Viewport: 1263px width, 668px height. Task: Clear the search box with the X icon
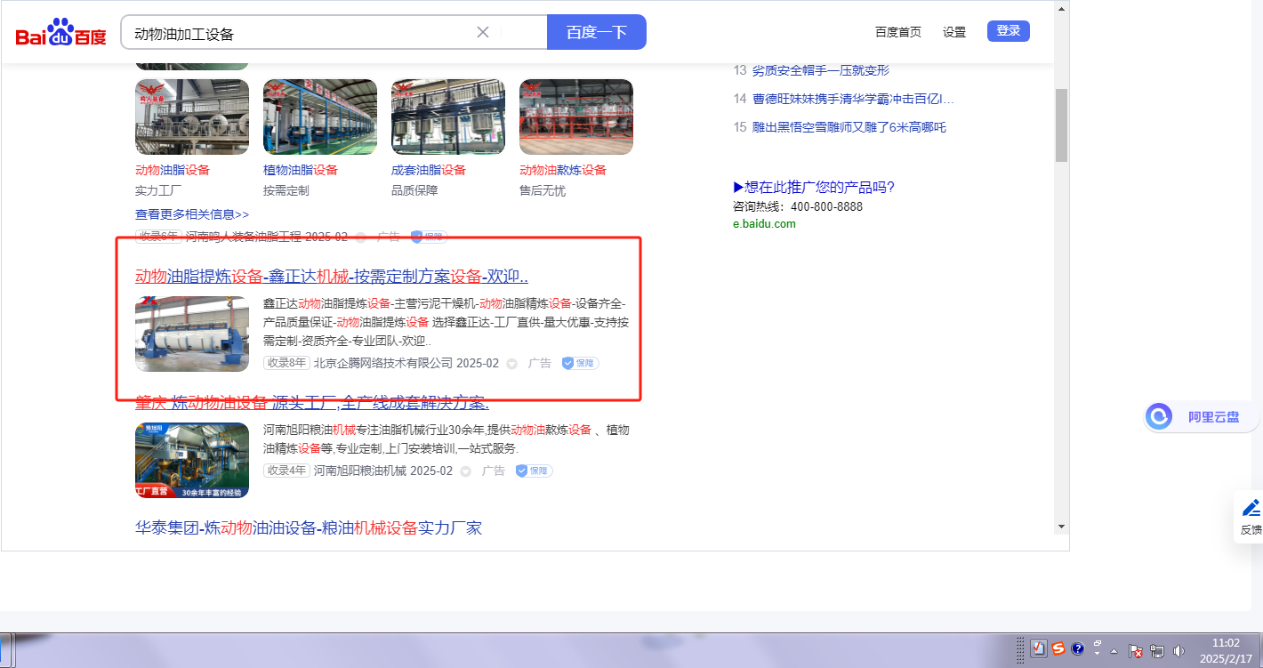[483, 32]
